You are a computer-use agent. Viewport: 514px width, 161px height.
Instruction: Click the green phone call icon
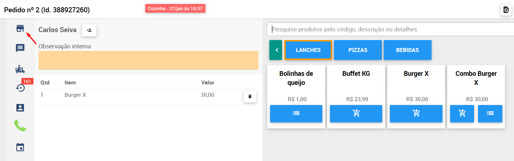pyautogui.click(x=20, y=126)
